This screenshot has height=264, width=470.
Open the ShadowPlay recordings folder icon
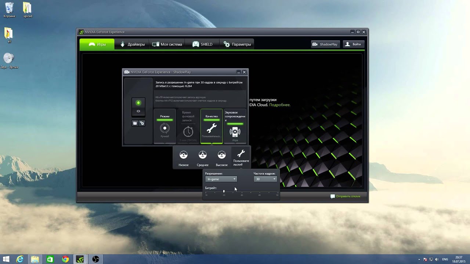point(135,123)
